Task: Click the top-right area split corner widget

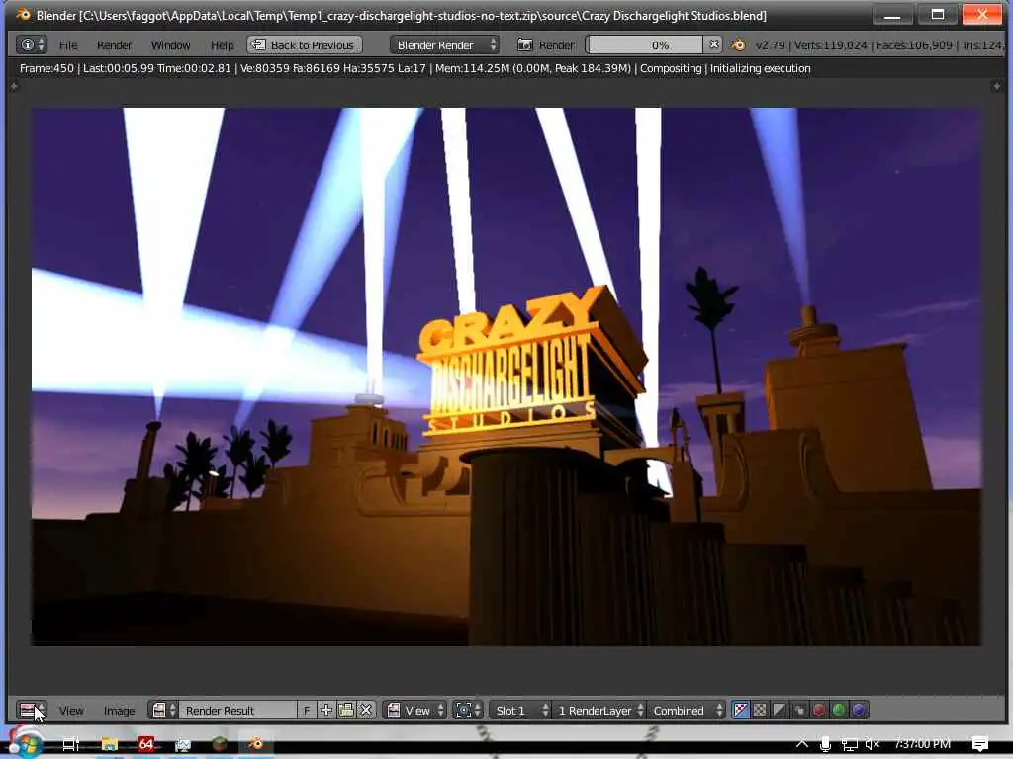Action: point(997,86)
